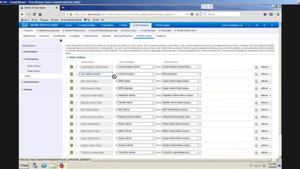Click gear icon in Helpdesk Admin Policy row
Screen dimensions: 300x169
(256, 96)
